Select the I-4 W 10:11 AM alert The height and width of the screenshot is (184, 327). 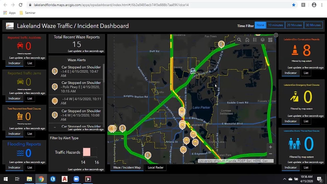tap(76, 101)
